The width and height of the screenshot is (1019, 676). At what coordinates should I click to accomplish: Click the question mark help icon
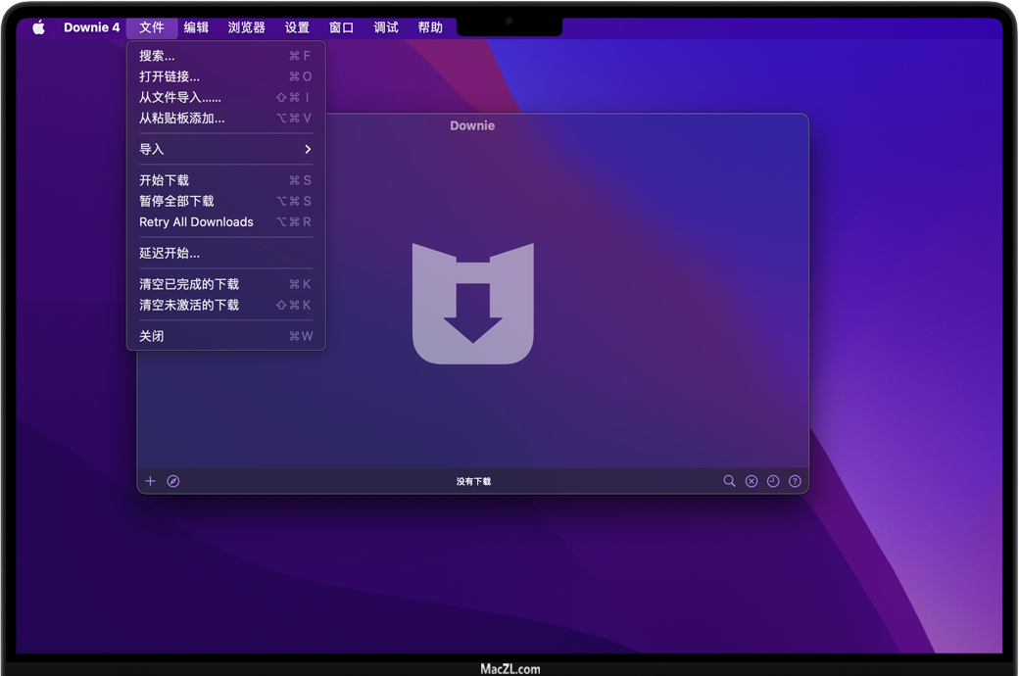point(795,481)
